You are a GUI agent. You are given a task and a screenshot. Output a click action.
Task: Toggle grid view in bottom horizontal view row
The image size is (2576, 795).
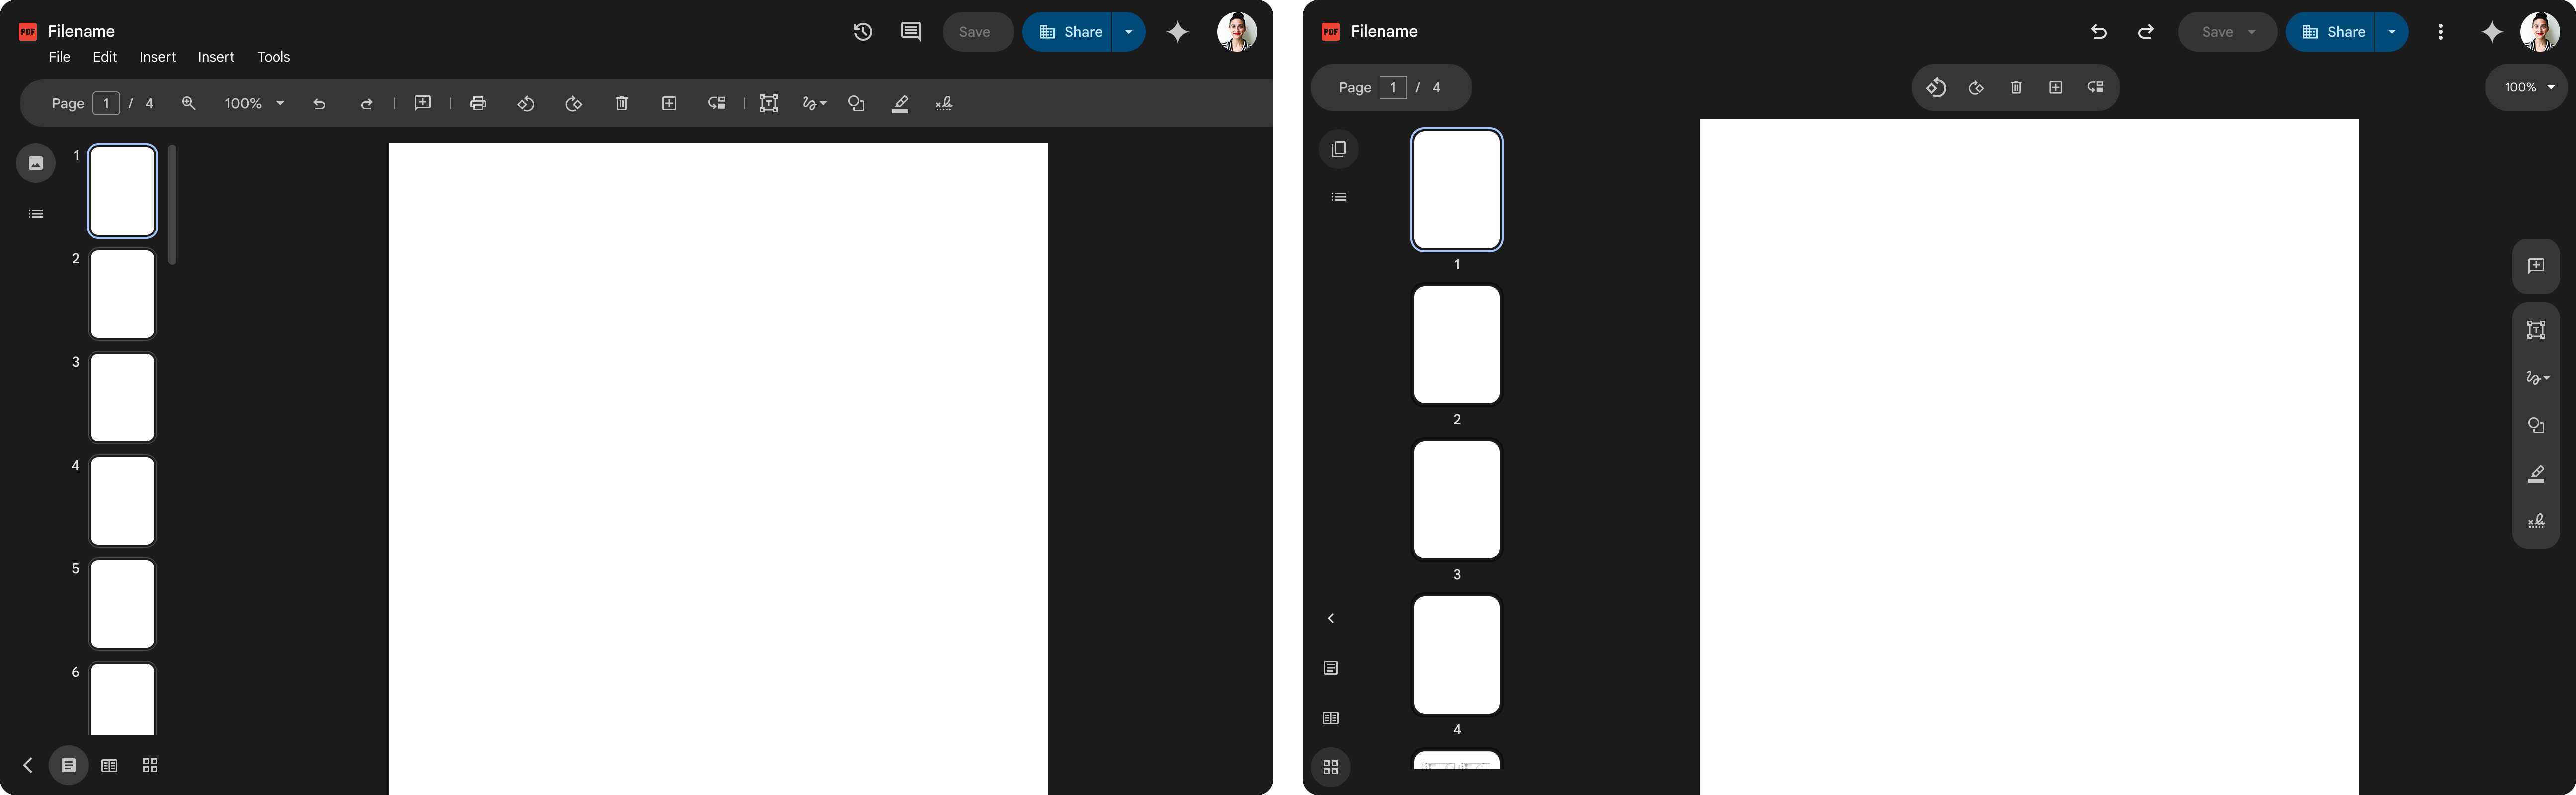[x=150, y=766]
